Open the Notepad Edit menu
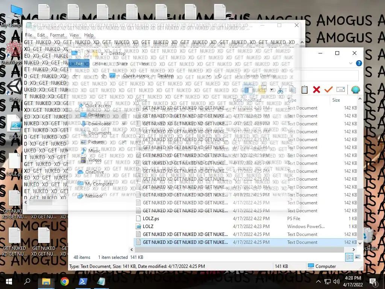Viewport: 385px width, 289px height. click(41, 35)
